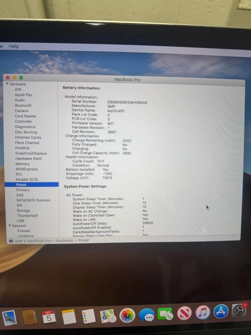
Task: Click Power in the path bar
Action: (84, 240)
